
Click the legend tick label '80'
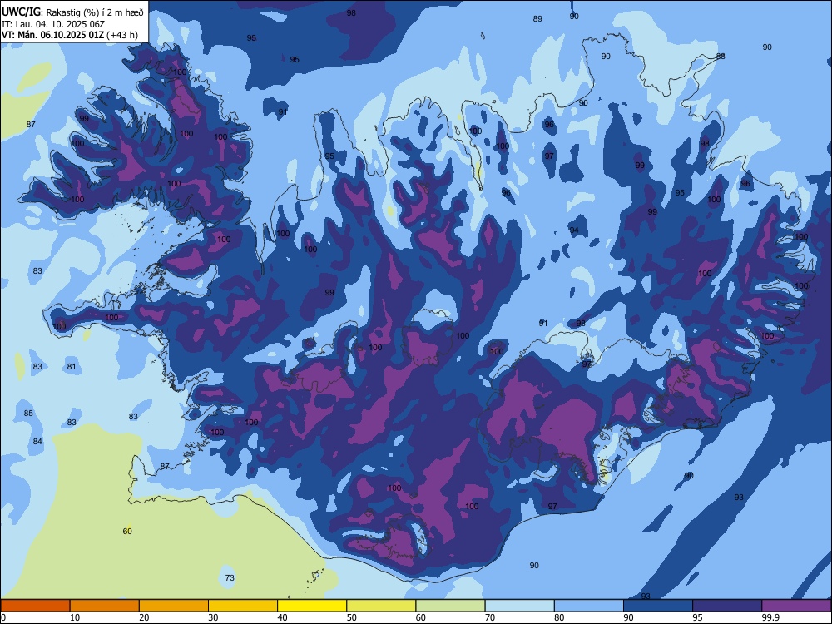coord(559,617)
